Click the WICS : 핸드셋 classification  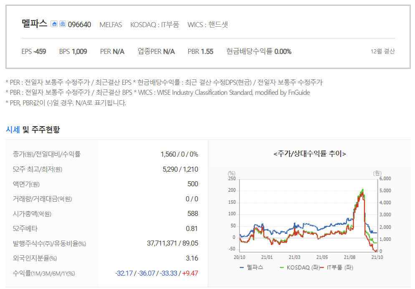(208, 25)
